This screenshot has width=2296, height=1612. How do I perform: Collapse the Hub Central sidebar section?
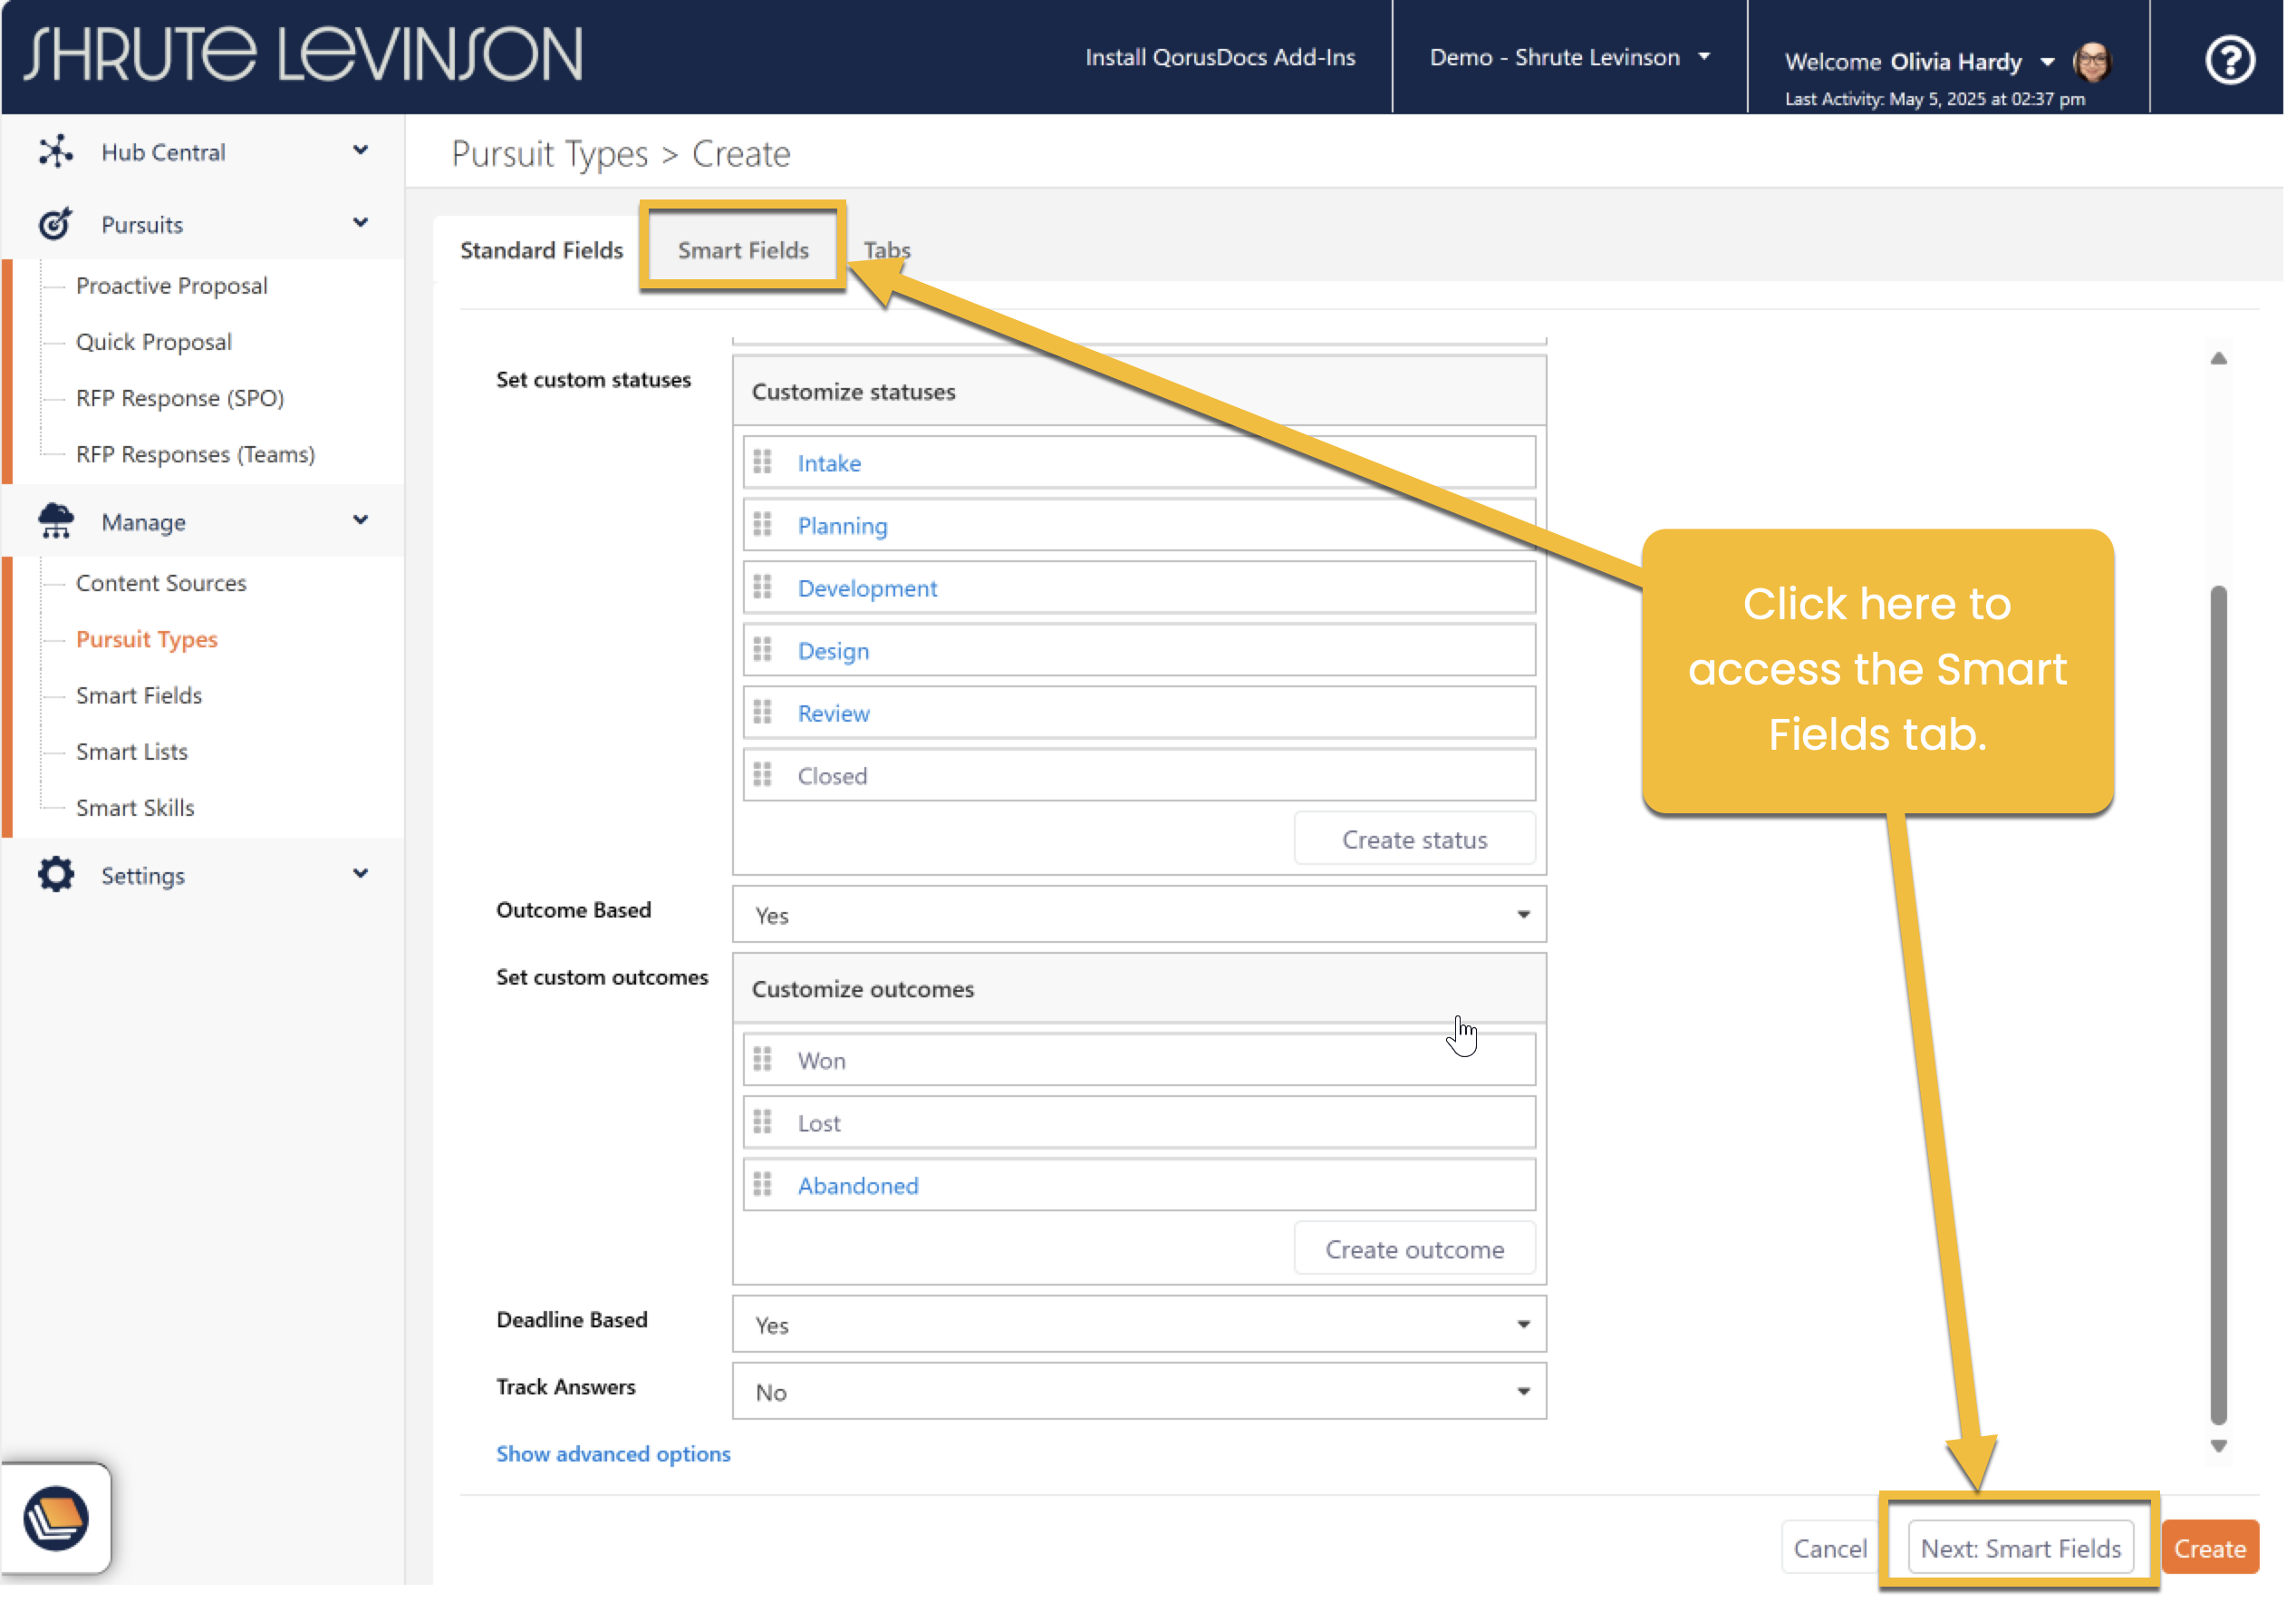click(360, 151)
